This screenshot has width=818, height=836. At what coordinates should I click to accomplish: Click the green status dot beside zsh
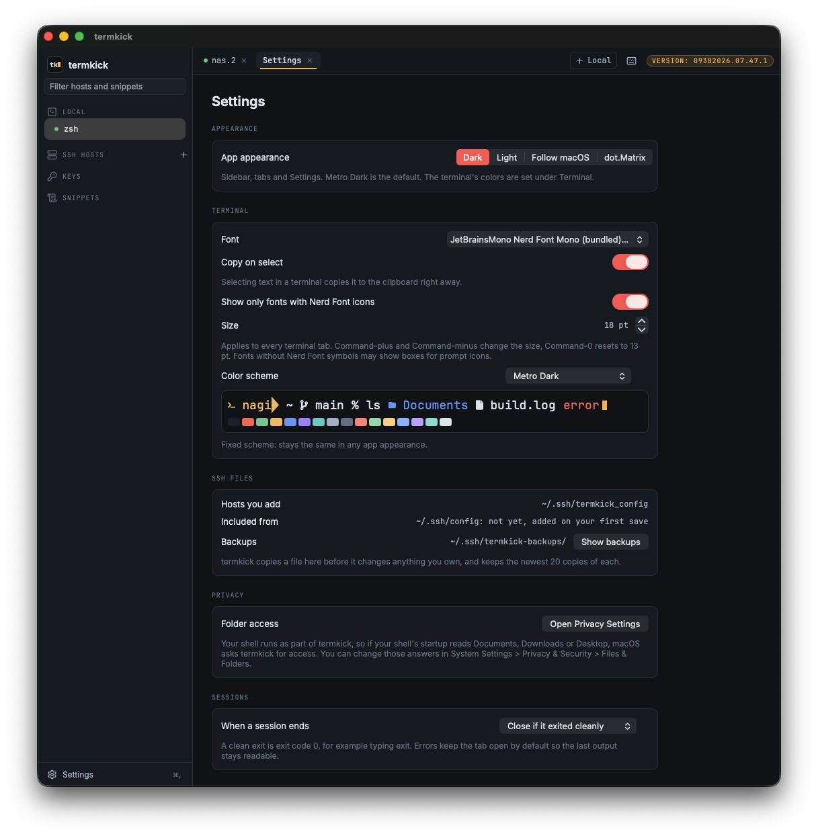(x=56, y=129)
